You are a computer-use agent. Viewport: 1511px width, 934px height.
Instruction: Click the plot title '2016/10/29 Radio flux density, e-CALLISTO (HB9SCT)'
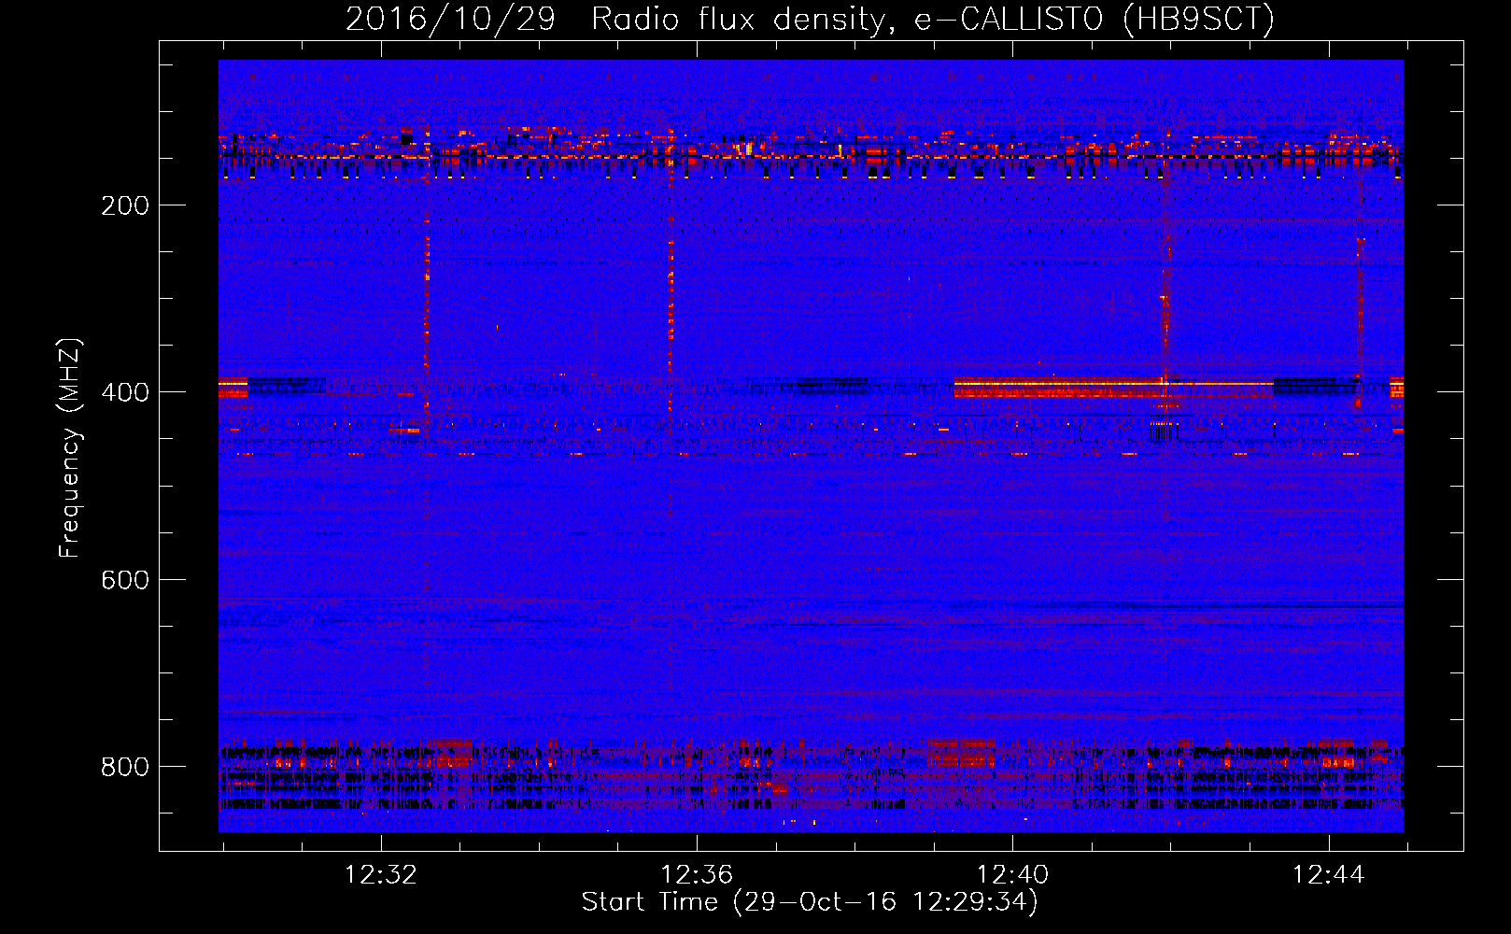pyautogui.click(x=810, y=19)
